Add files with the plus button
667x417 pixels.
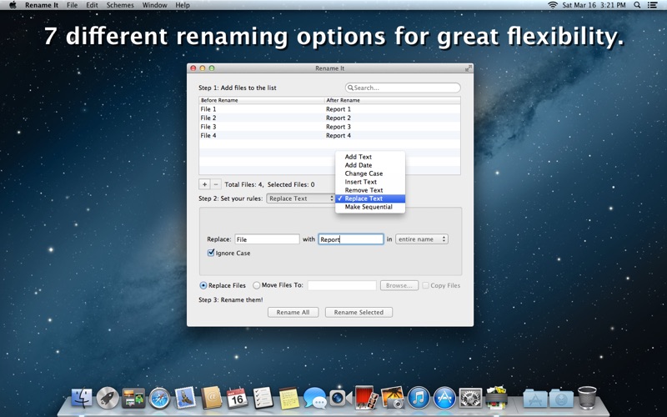tap(204, 184)
